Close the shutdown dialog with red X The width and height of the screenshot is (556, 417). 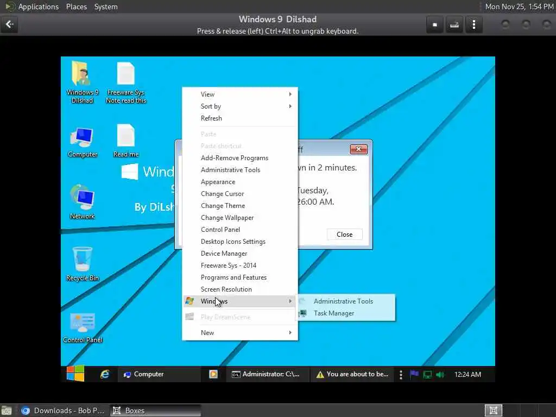(358, 149)
